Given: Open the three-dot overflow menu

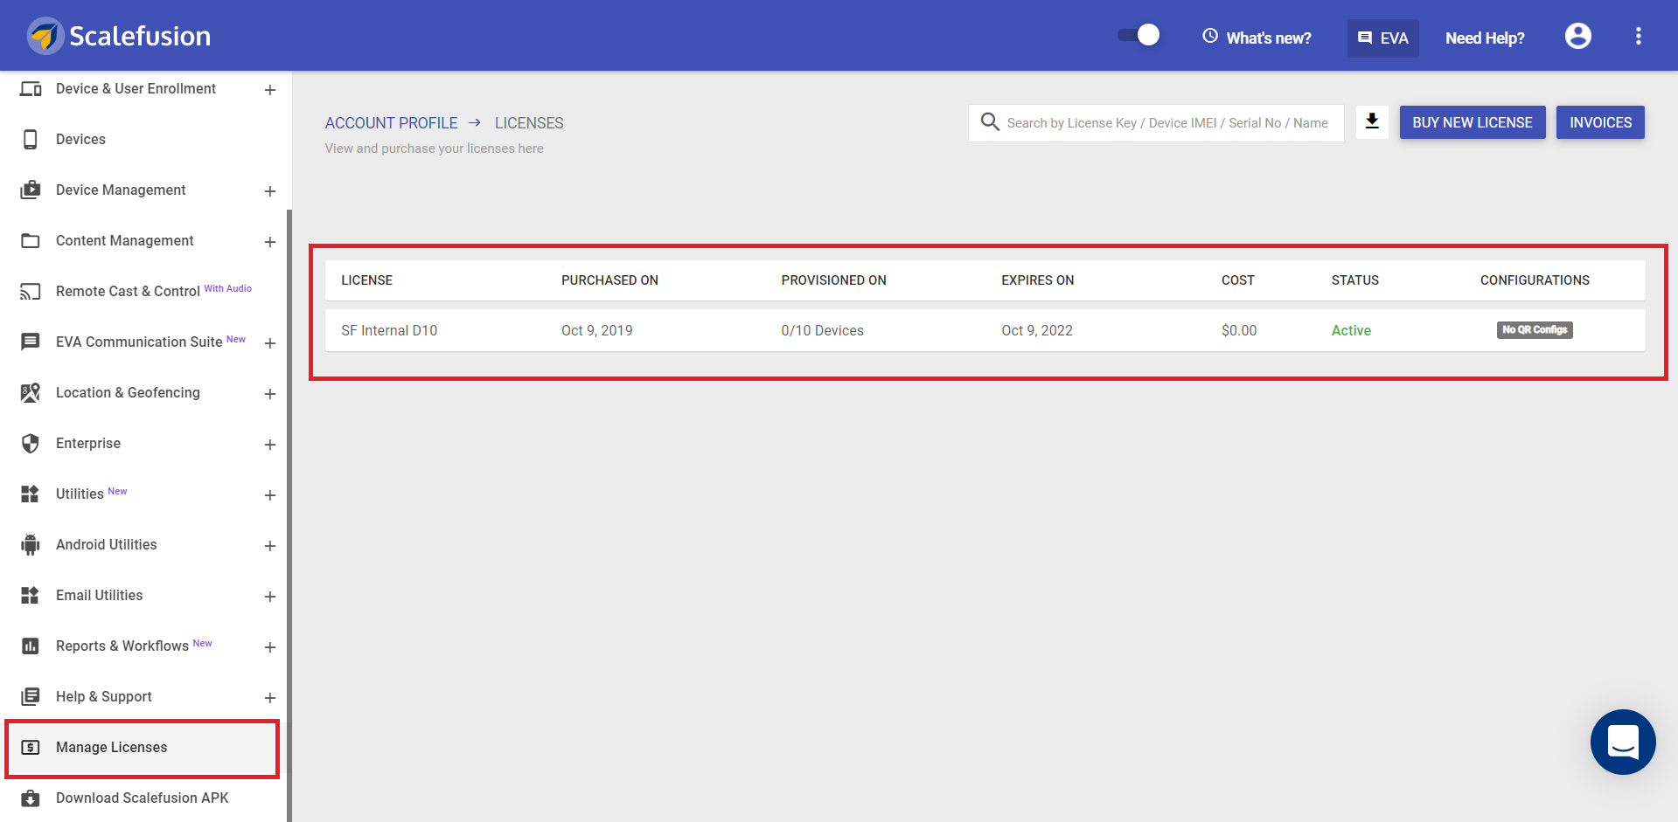Looking at the screenshot, I should click(1638, 37).
